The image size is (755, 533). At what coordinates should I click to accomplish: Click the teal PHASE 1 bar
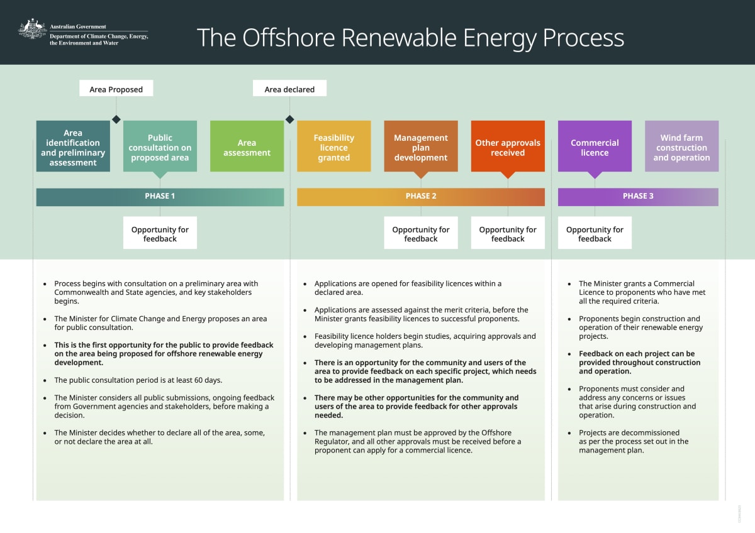[160, 196]
